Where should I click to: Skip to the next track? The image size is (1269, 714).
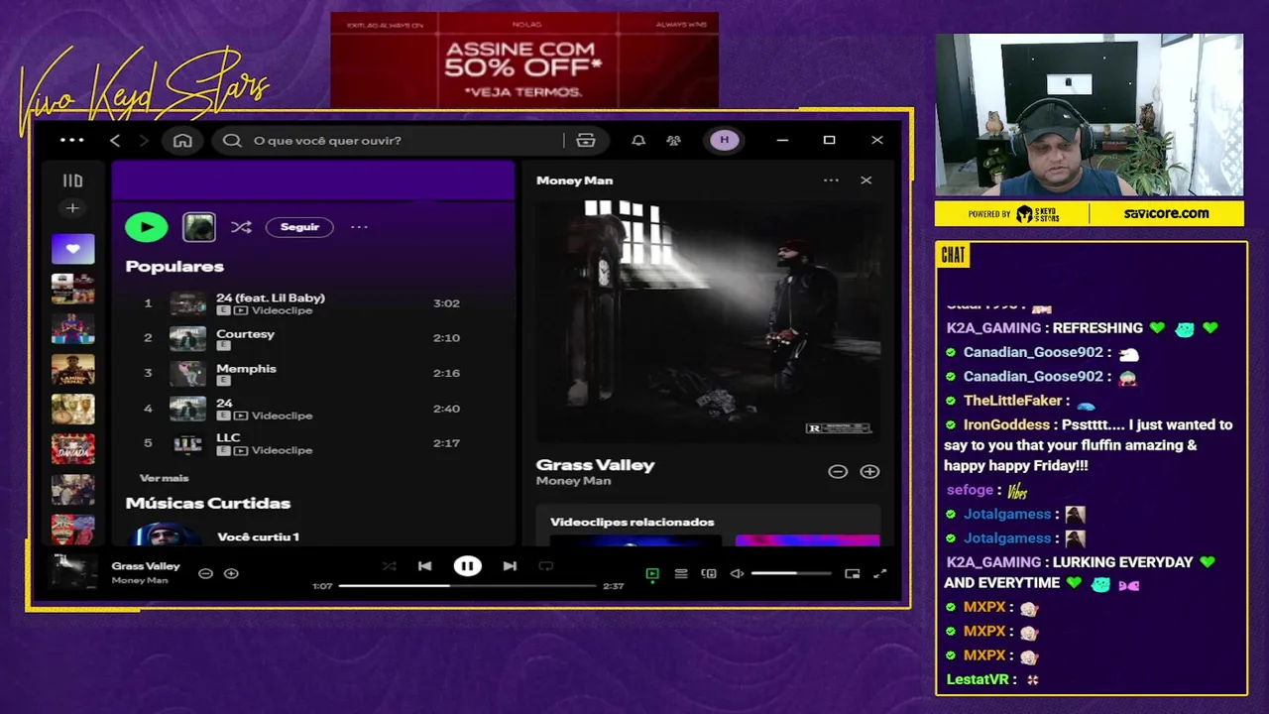510,566
